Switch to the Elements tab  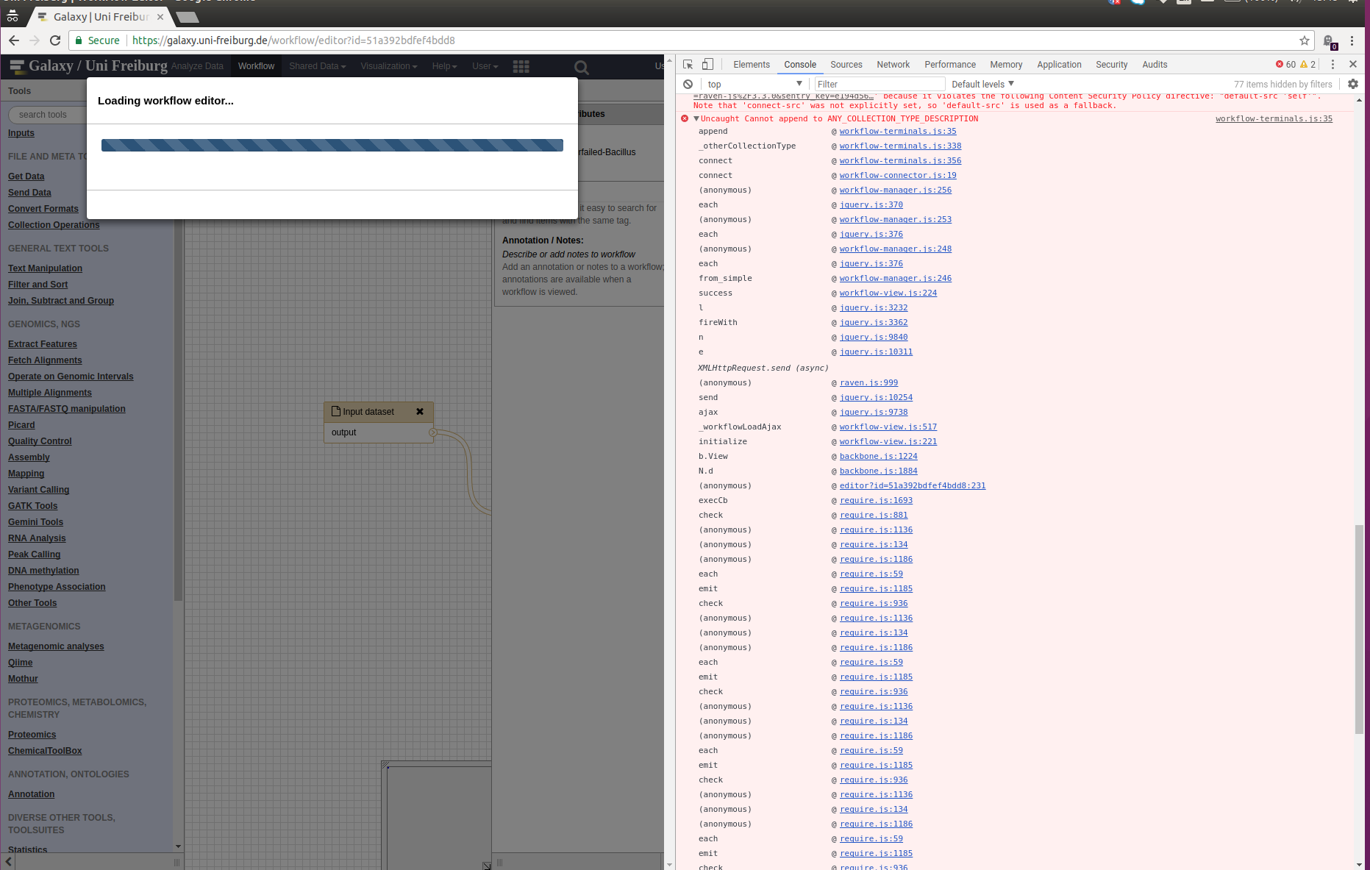752,65
